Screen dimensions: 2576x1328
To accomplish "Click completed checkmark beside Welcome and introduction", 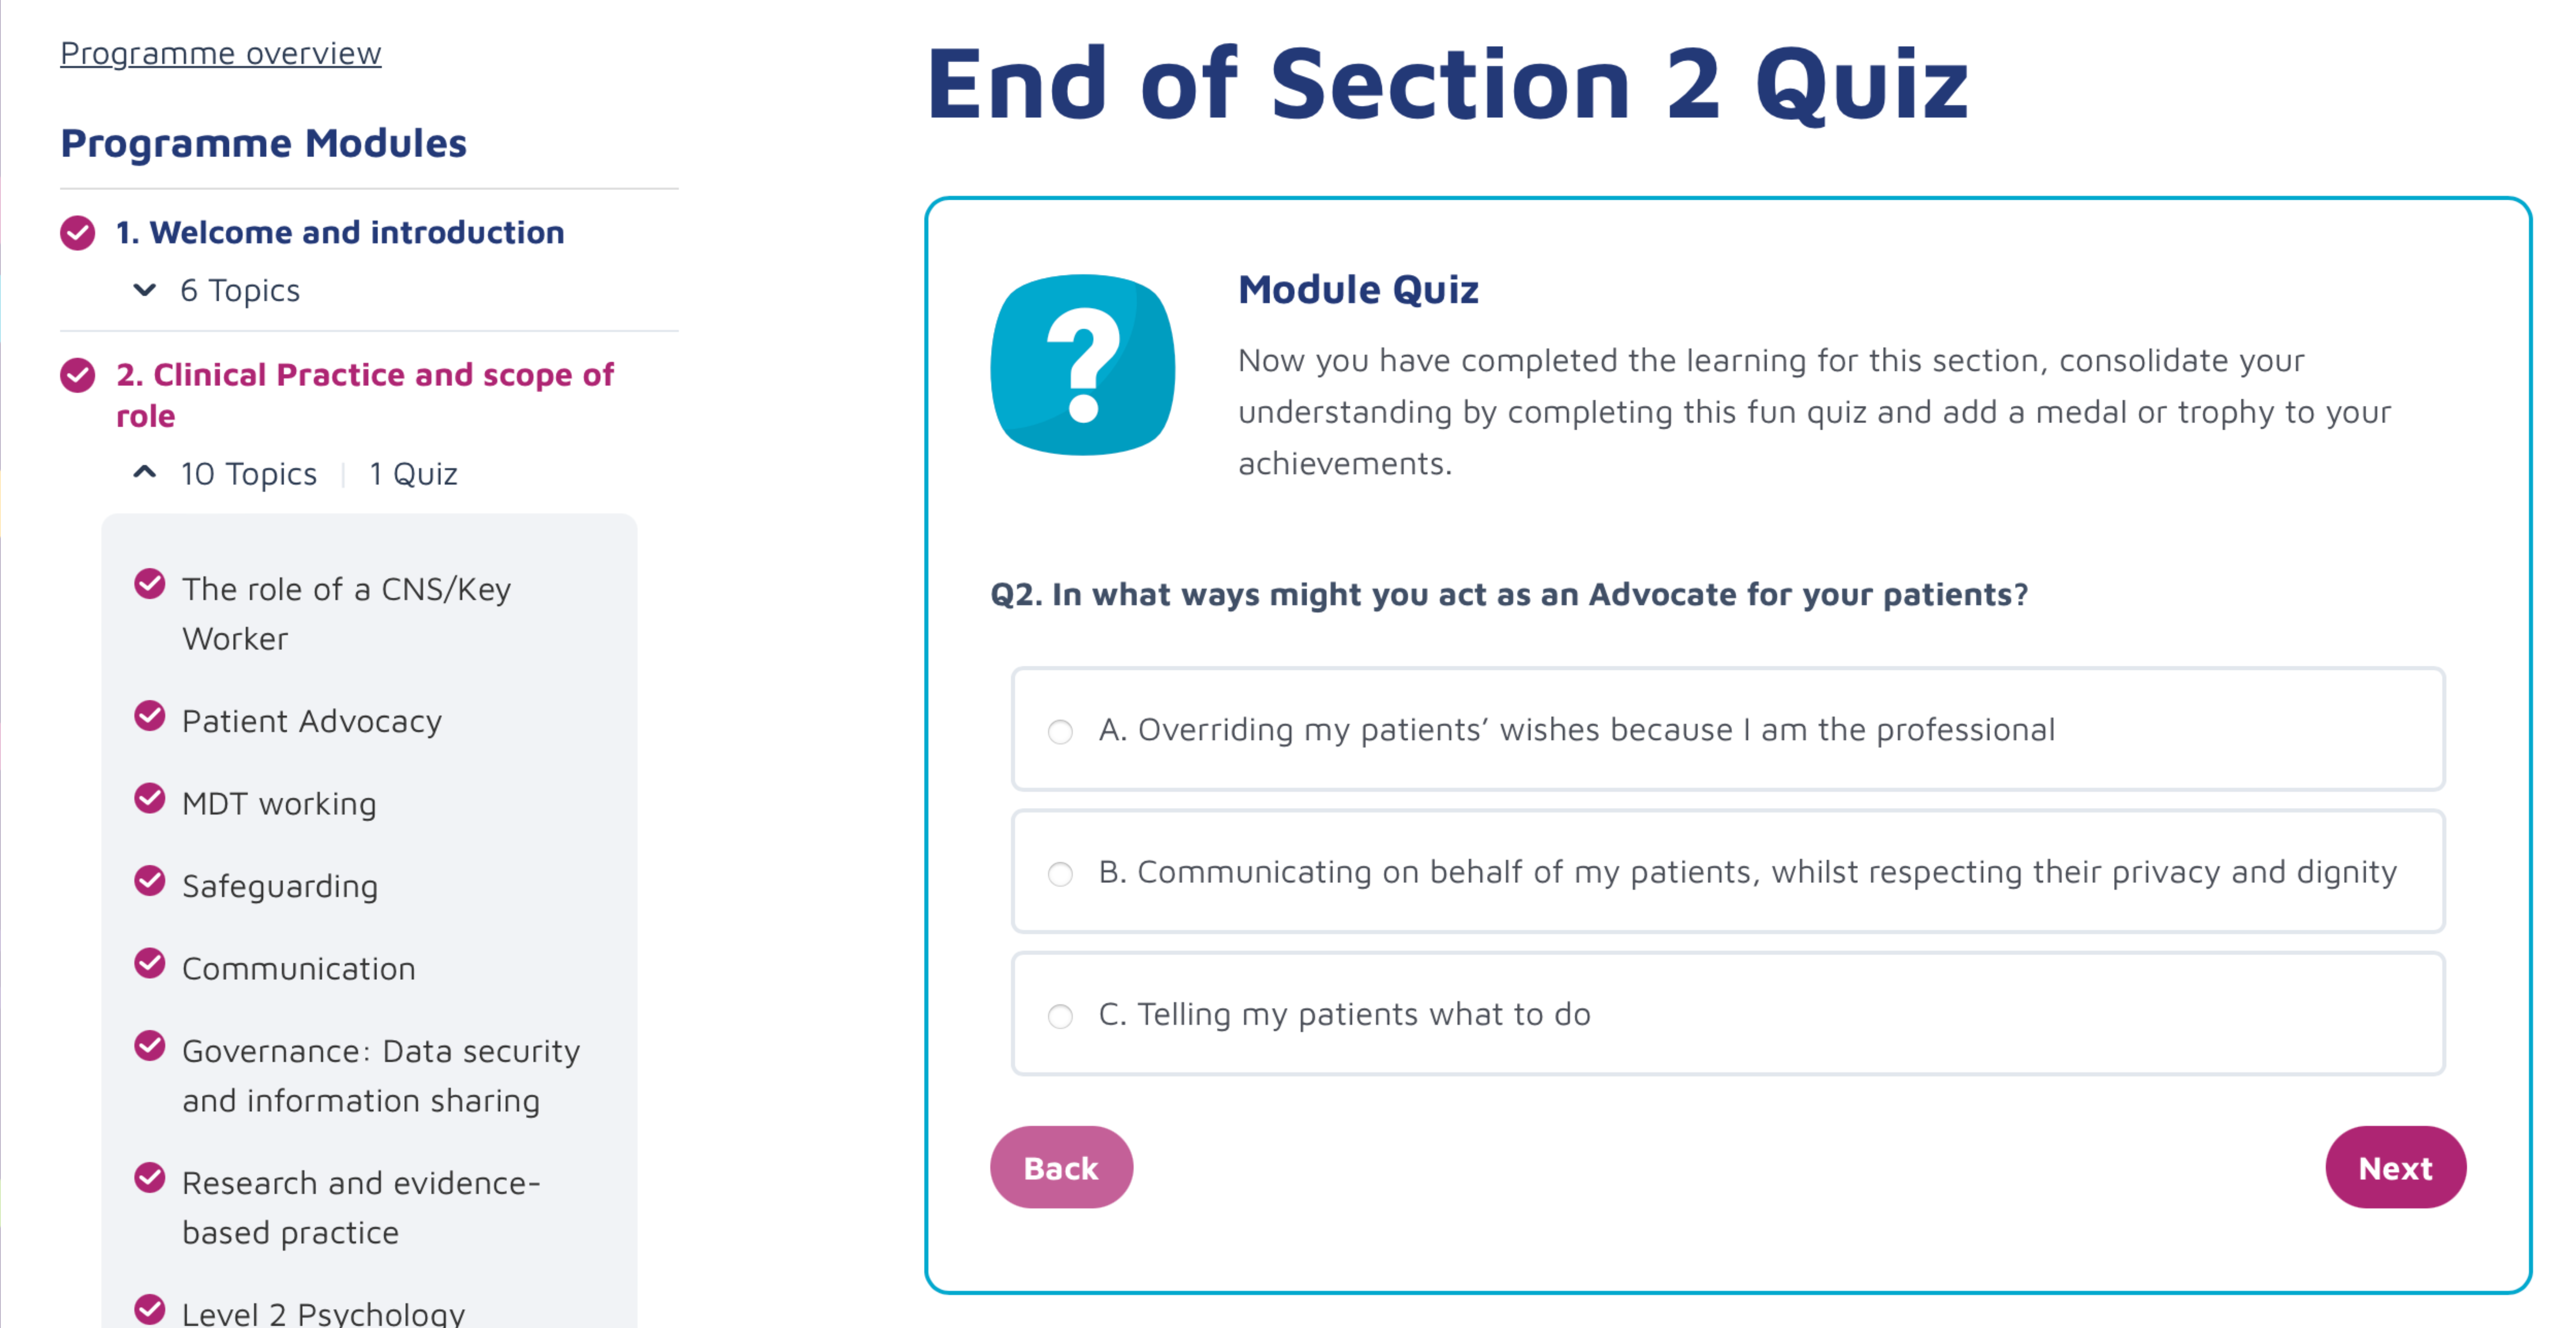I will point(78,233).
